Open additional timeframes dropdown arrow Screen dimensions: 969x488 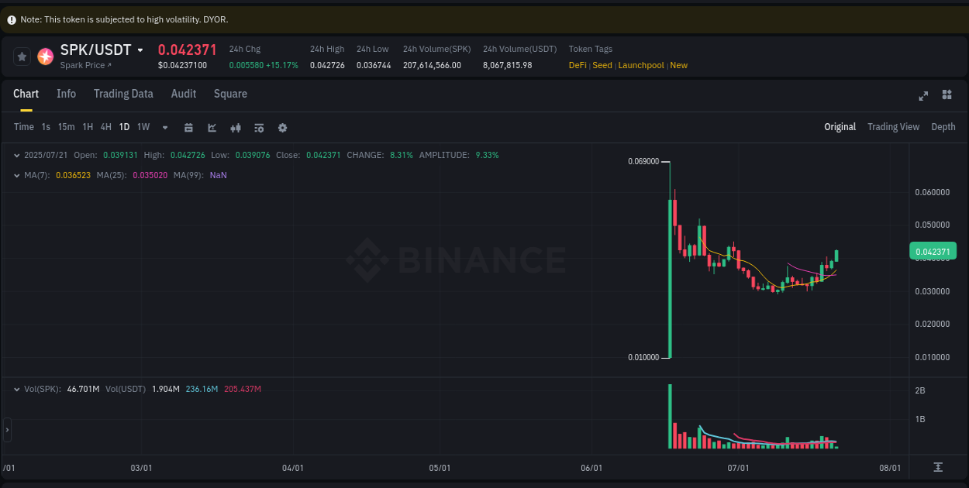(x=164, y=127)
